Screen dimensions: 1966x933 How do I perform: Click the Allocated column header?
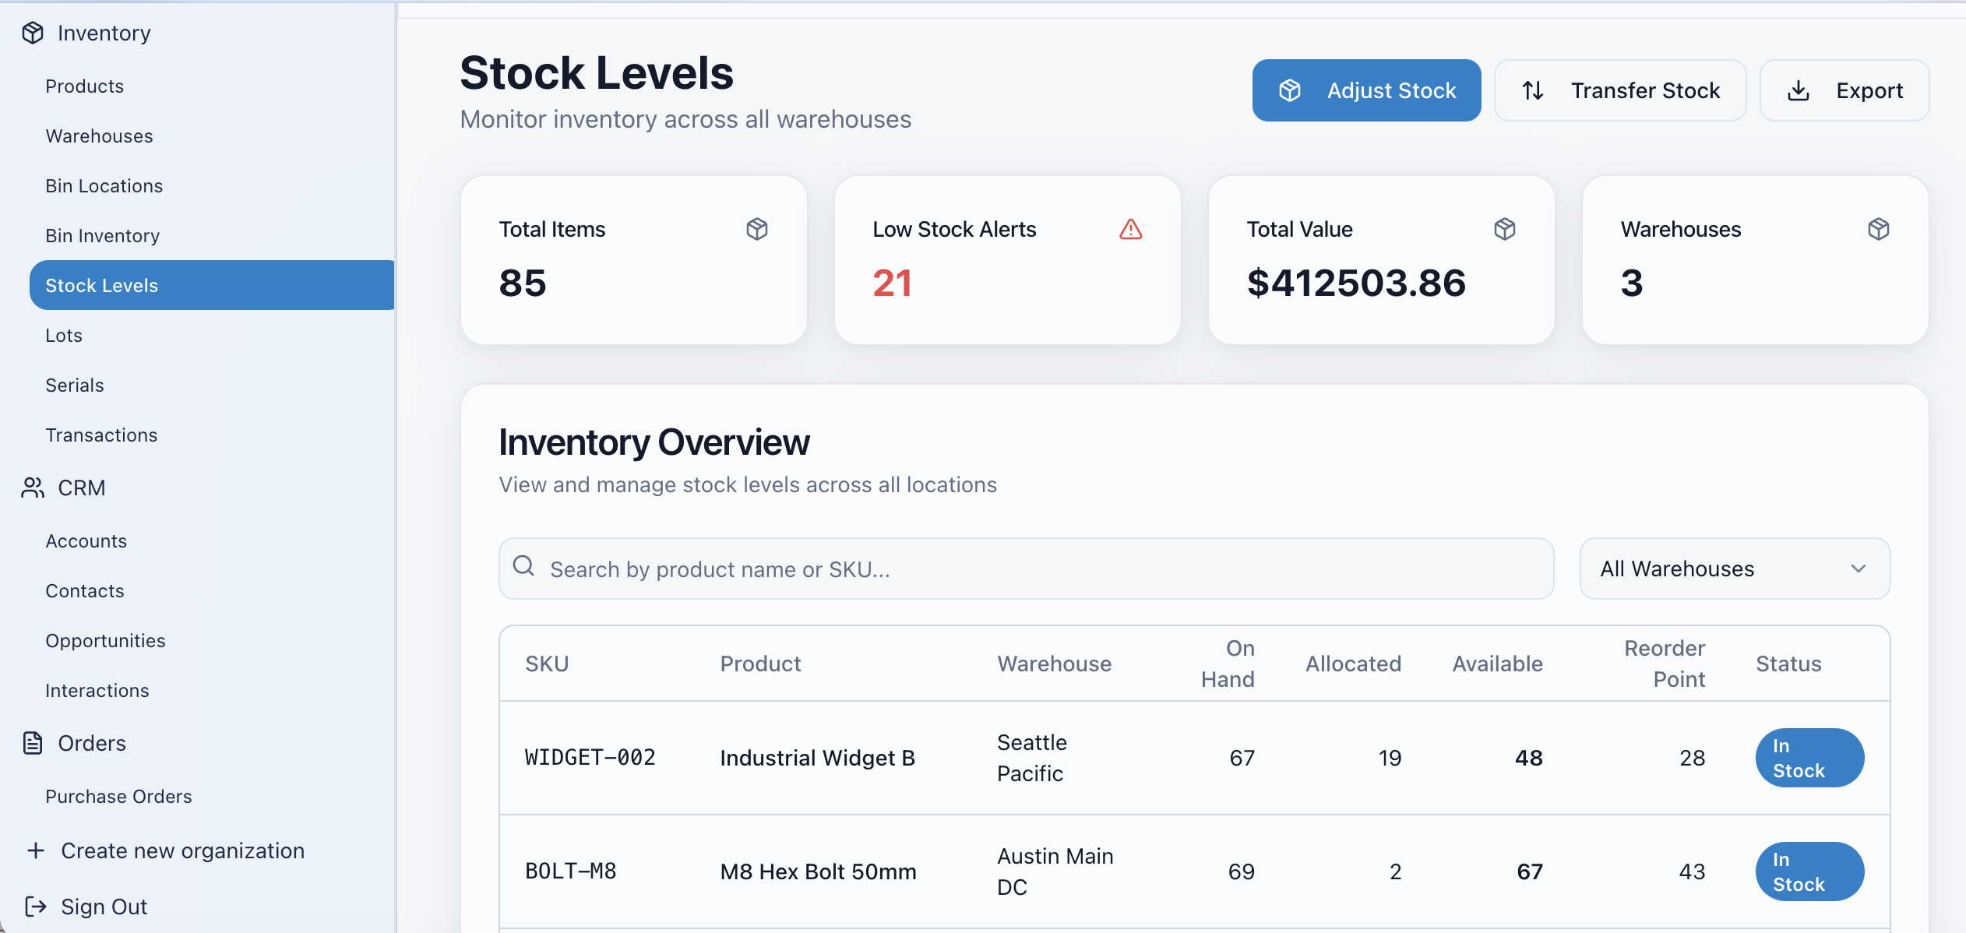coord(1353,664)
